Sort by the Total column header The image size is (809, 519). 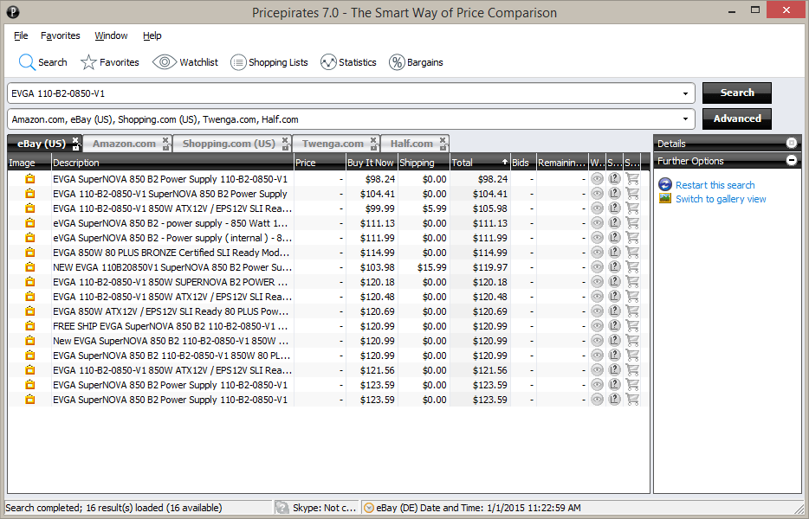480,163
